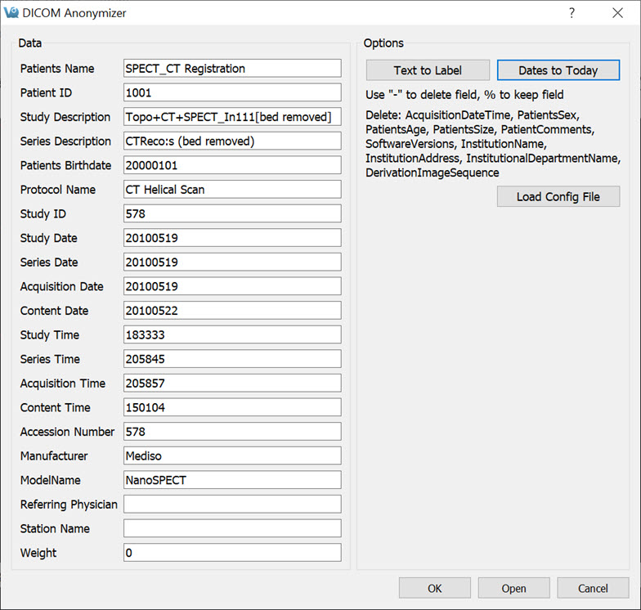Select the Protocol Name text box
Image resolution: width=641 pixels, height=610 pixels.
click(232, 190)
